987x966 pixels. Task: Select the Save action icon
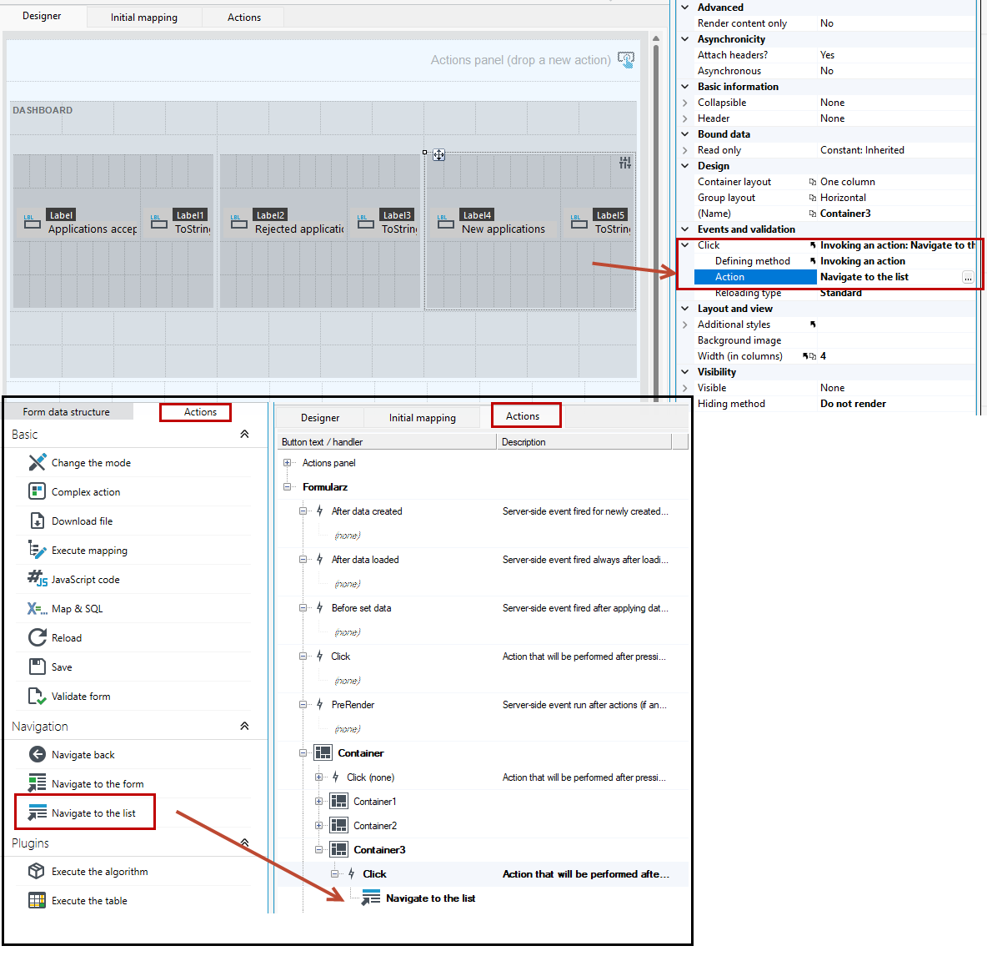pos(38,667)
